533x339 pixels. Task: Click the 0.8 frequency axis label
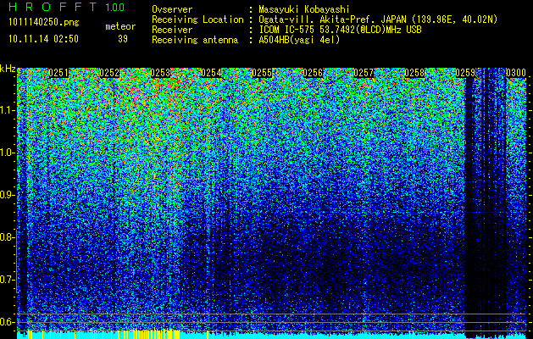(x=8, y=237)
